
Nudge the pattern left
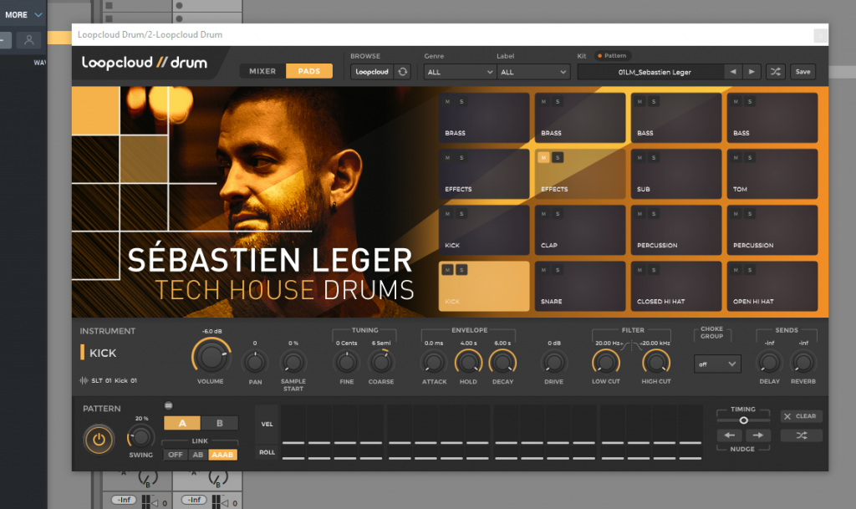[x=729, y=435]
